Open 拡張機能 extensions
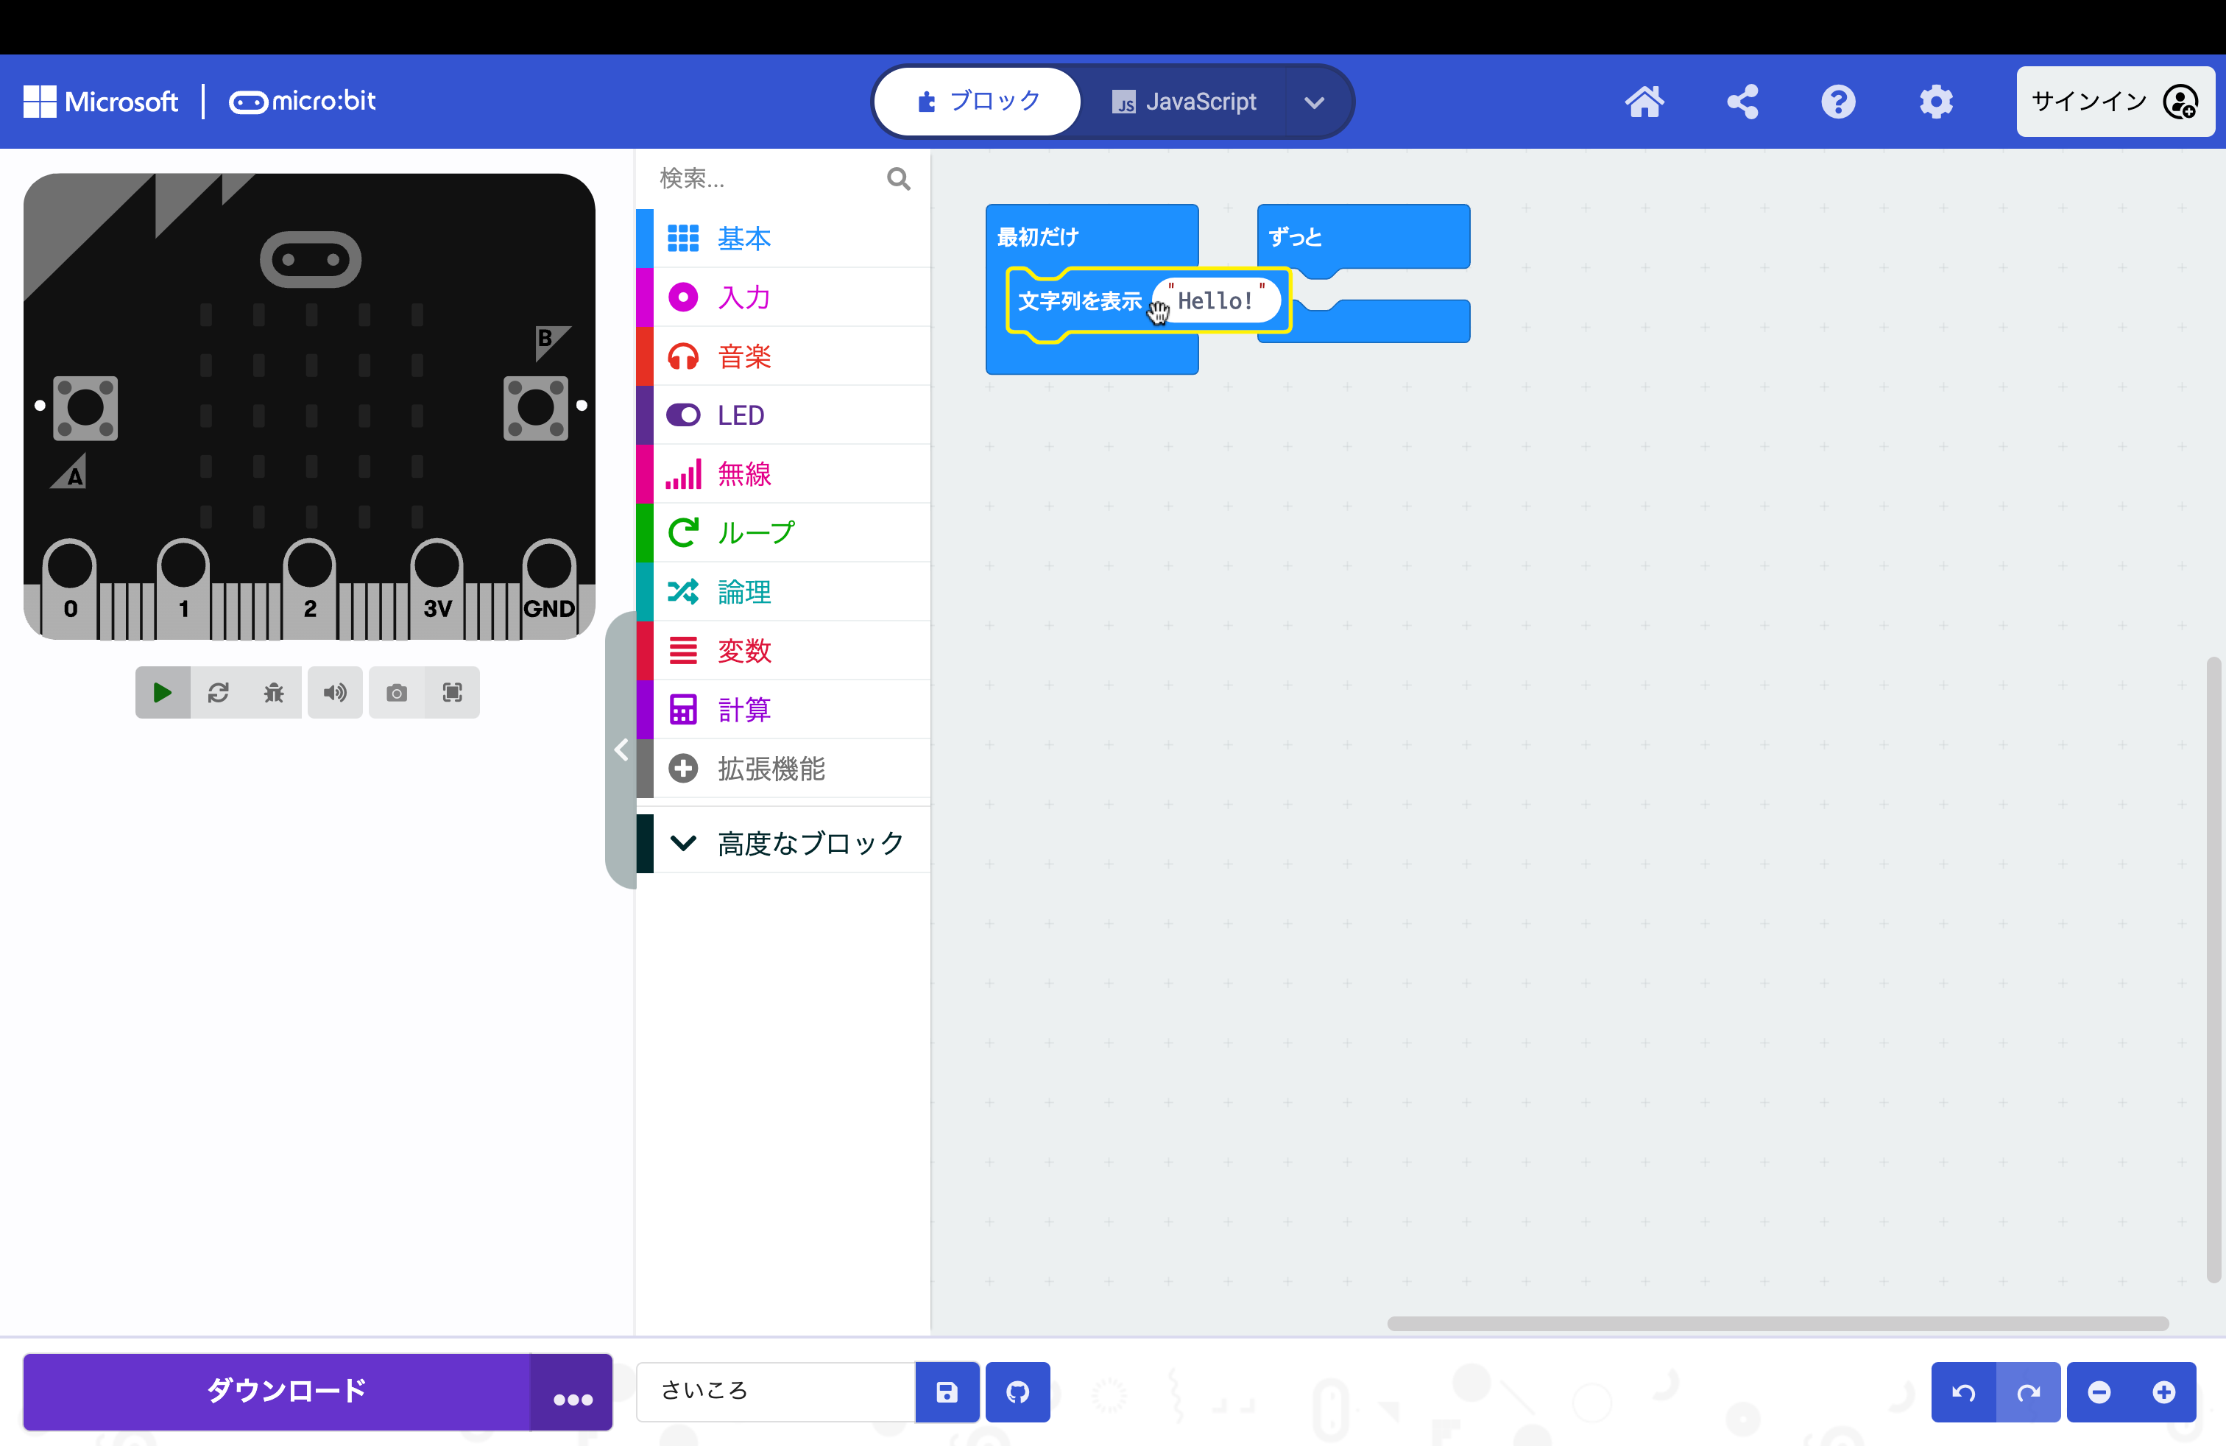The height and width of the screenshot is (1446, 2226). coord(784,769)
